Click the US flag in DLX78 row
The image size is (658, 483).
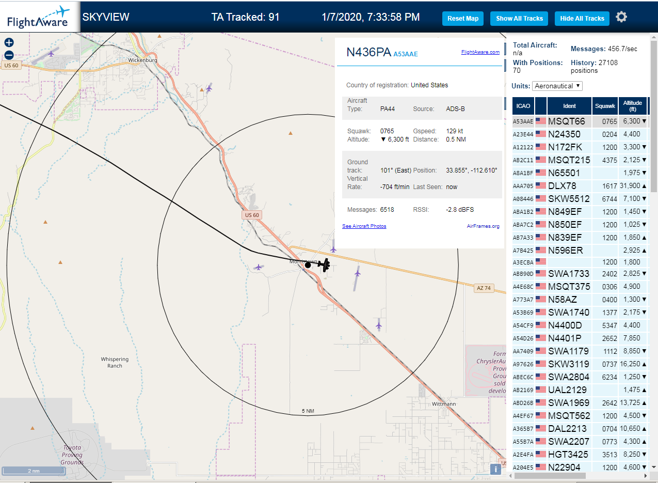coord(541,186)
